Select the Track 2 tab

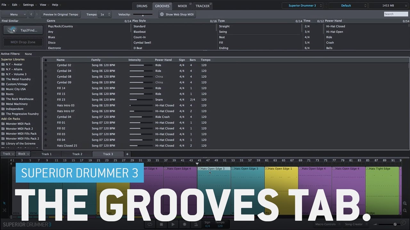click(77, 154)
